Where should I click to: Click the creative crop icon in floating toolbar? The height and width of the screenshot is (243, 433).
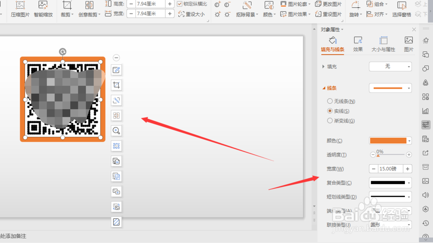tap(116, 115)
